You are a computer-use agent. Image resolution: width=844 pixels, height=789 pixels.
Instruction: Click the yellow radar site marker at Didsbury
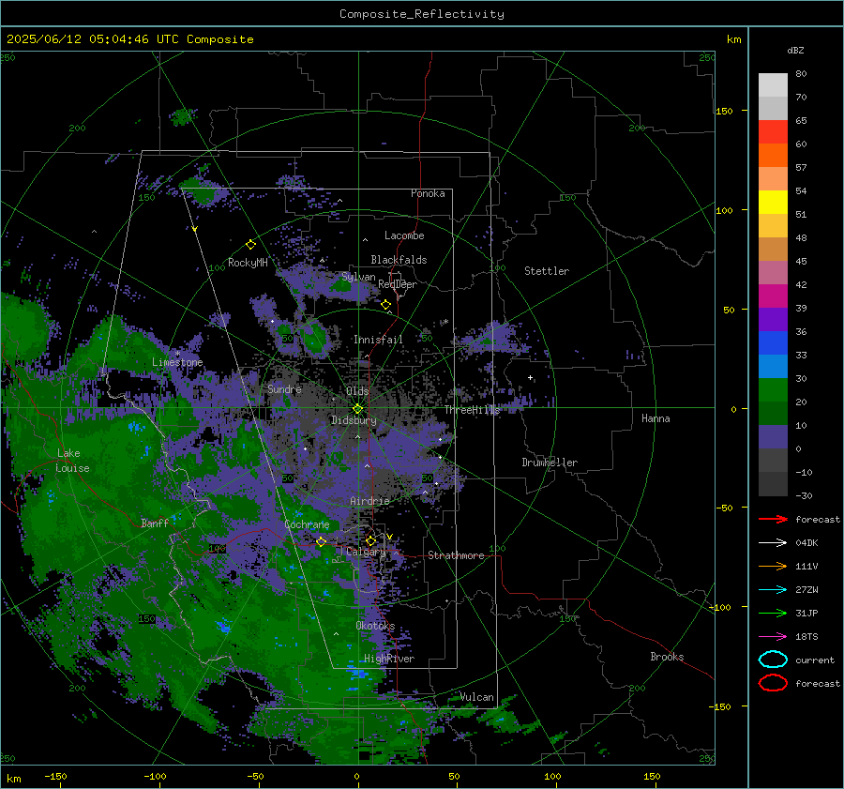click(358, 409)
